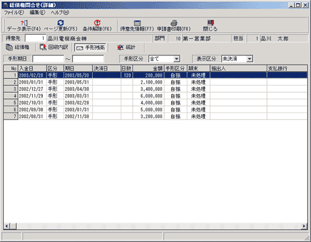The image size is (311, 242).
Task: Open the 編集(E) menu
Action: point(37,12)
